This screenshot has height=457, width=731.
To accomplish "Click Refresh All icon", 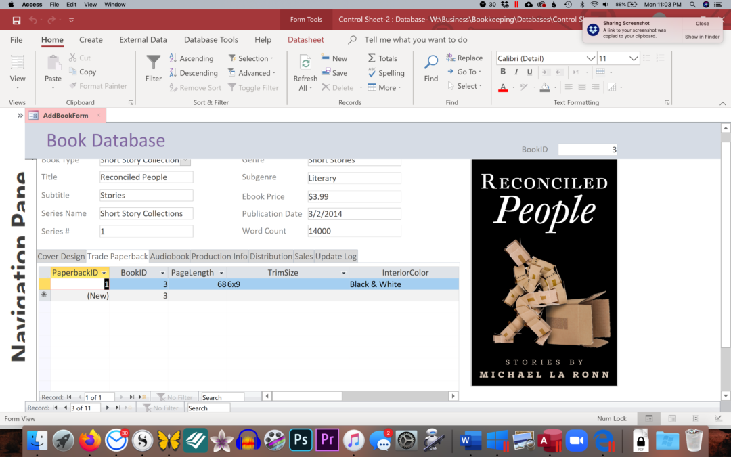I will point(305,63).
